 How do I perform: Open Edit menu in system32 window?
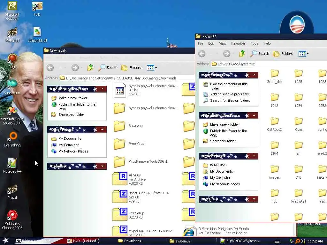click(x=211, y=43)
